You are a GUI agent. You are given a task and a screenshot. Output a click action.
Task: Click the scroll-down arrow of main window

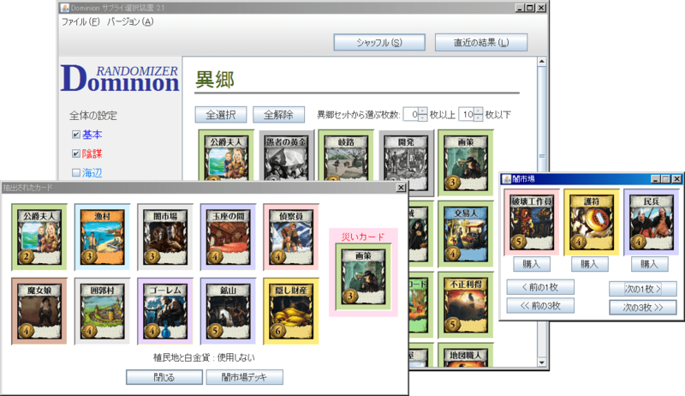click(x=542, y=363)
